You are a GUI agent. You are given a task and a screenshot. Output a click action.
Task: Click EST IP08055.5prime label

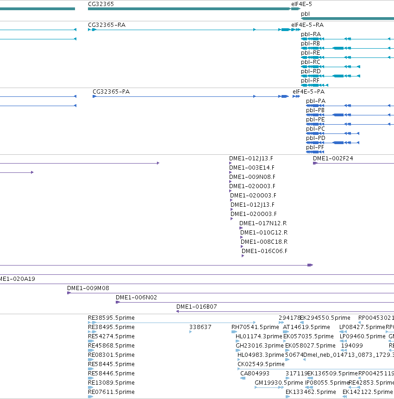click(327, 383)
